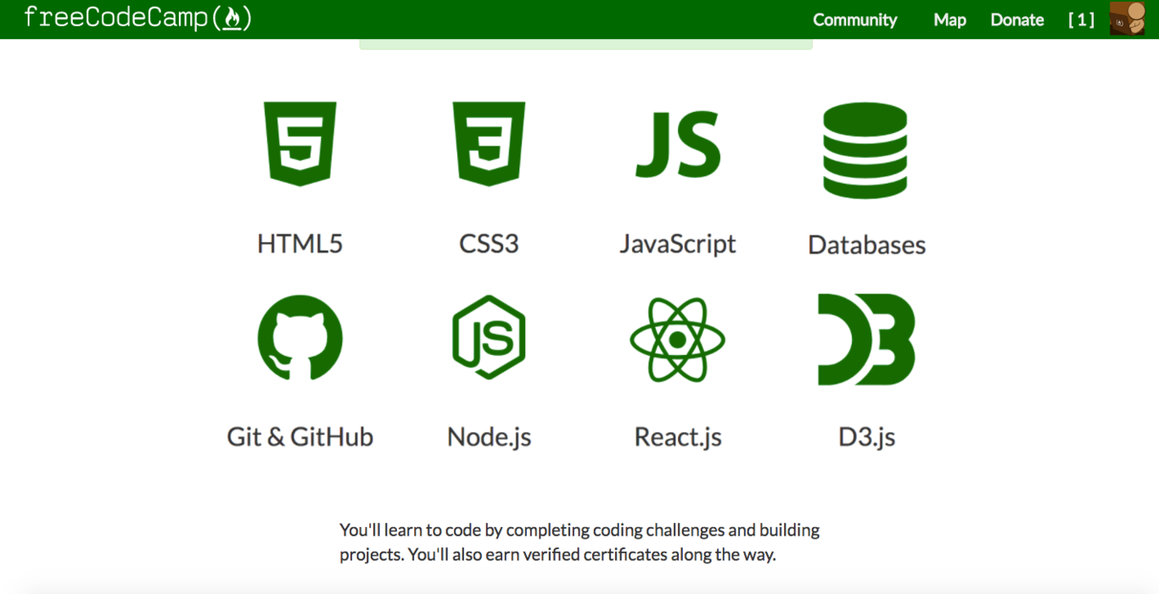Click the Databases label text
Viewport: 1159px width, 594px height.
pos(866,245)
